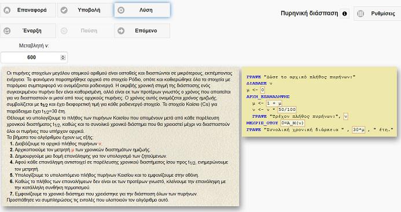401x212 pixels.
Task: Click the code field containing 30*μ
Action: click(358, 130)
